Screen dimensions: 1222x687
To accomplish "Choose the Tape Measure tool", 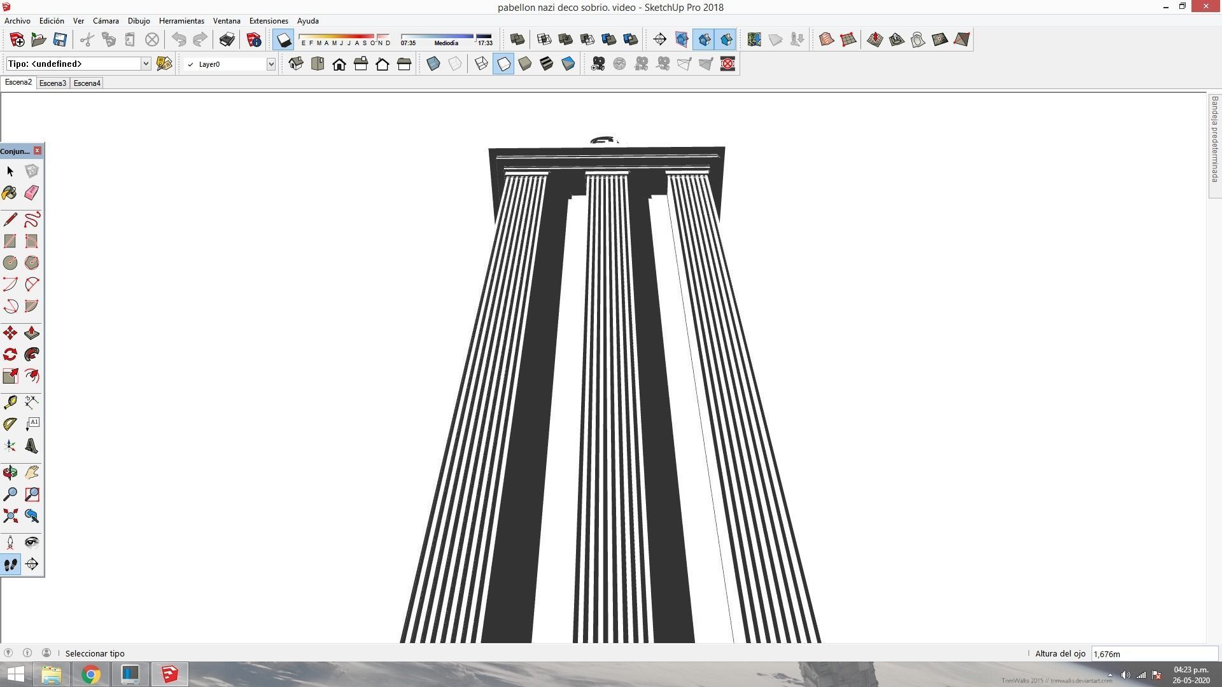I will (10, 402).
